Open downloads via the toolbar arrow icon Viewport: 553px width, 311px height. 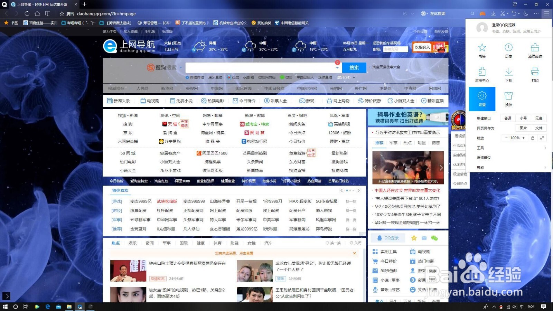tap(493, 14)
